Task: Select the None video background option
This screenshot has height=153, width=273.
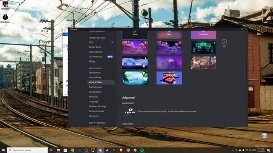Action: pyautogui.click(x=135, y=35)
